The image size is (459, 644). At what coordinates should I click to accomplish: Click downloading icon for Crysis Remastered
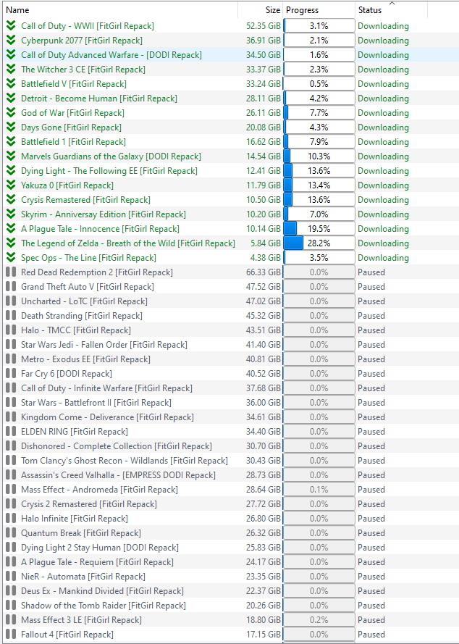click(x=11, y=200)
